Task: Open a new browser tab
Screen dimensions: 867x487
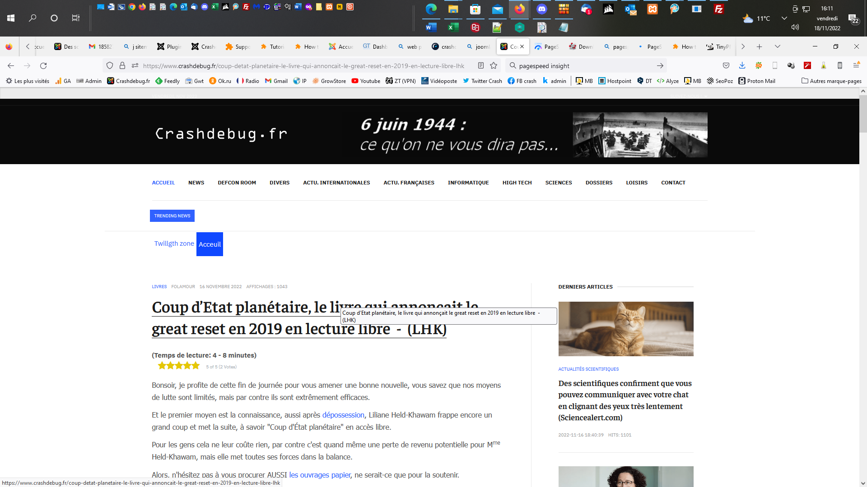Action: [760, 47]
